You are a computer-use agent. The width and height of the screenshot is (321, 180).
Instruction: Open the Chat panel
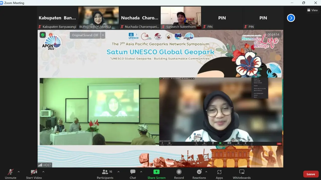coord(133,174)
